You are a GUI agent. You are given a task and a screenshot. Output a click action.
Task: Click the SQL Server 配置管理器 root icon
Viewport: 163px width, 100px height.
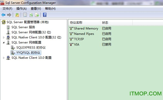[x=3, y=22]
